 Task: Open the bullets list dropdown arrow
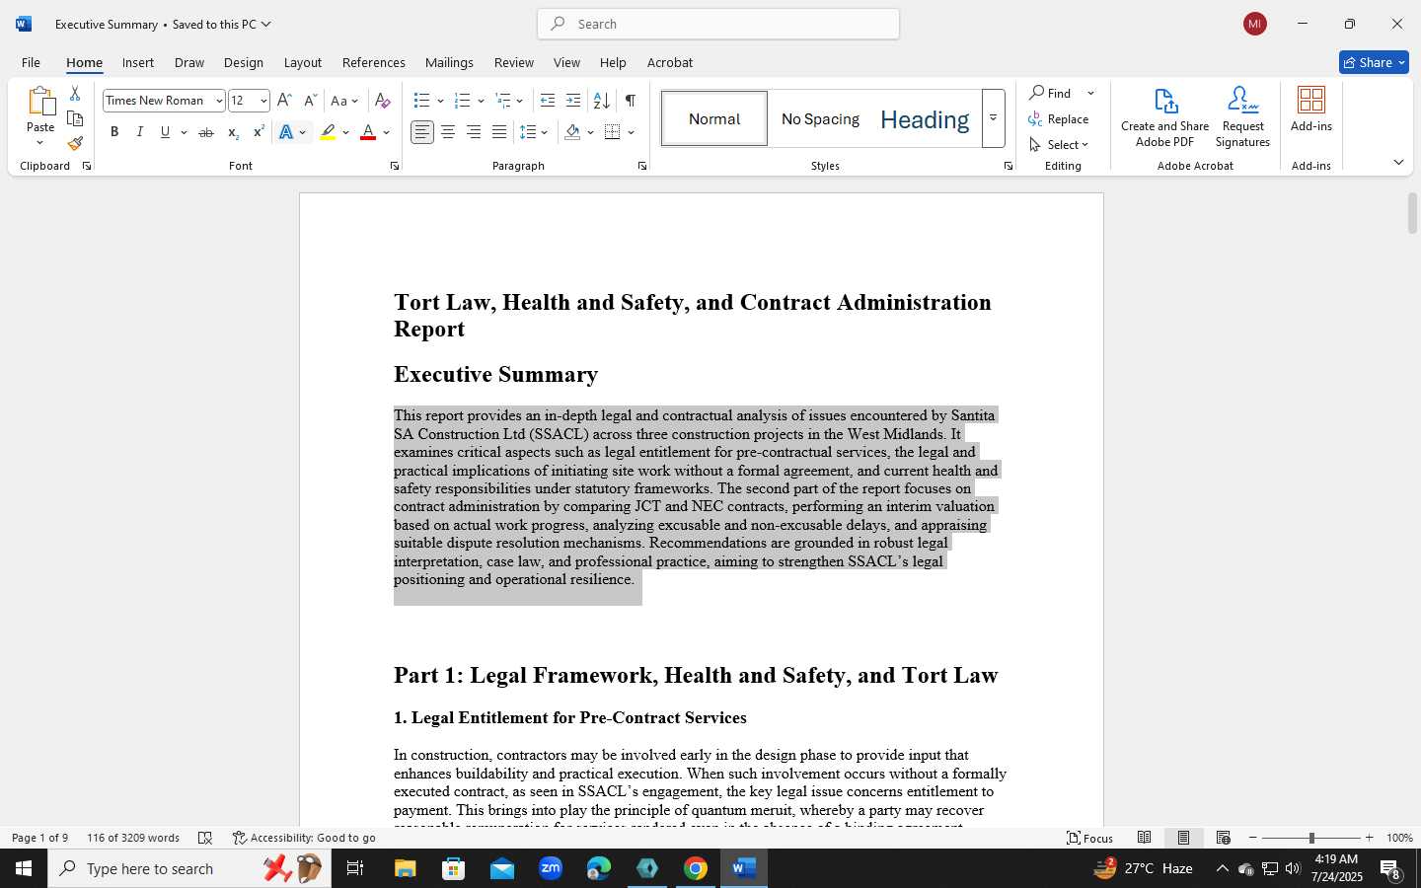point(440,101)
